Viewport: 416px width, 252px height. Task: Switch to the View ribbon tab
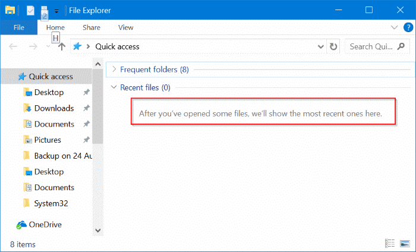click(125, 27)
